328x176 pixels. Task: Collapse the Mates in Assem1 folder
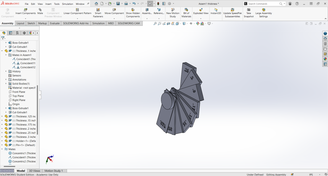pyautogui.click(x=6, y=55)
